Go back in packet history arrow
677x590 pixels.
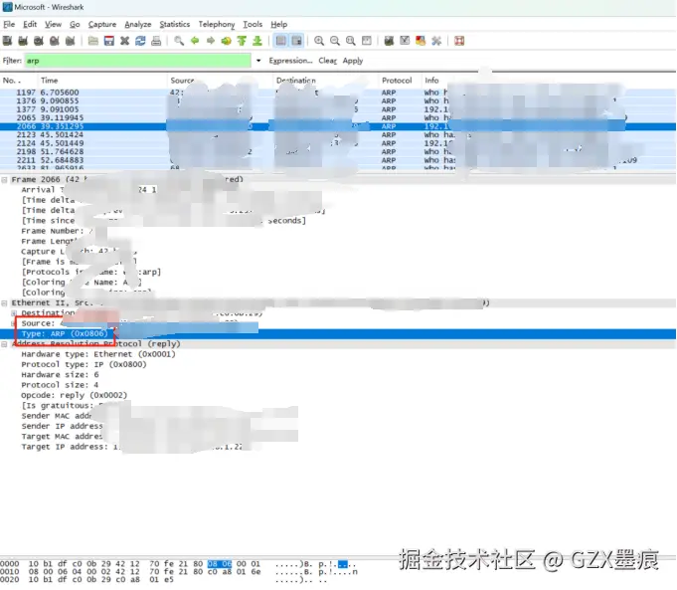coord(195,41)
